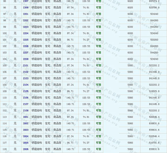Open room 2107 details

(x=26, y=104)
